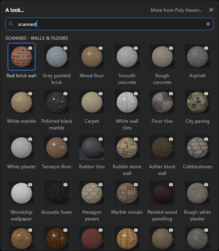Click camera icon on Rubble stone wall
This screenshot has width=219, height=251.
tap(136, 139)
